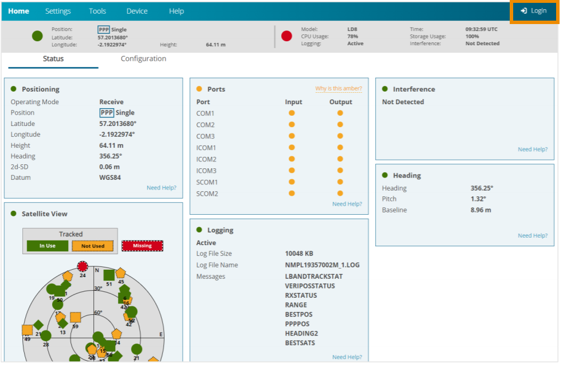
Task: Click the 'LBANDTRACKSTAT' message entry
Action: point(314,277)
